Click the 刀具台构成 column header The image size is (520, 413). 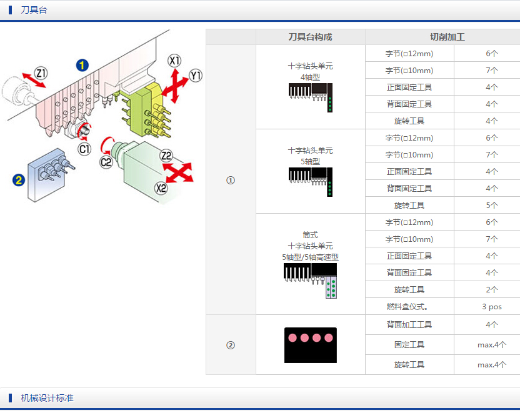click(310, 37)
